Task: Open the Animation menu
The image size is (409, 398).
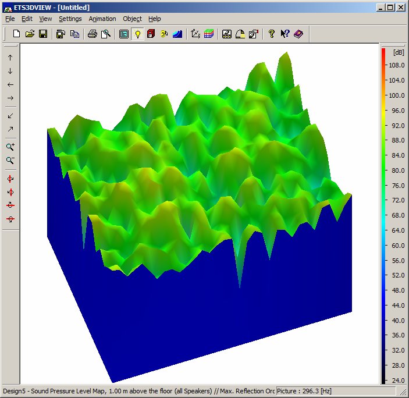Action: click(x=102, y=19)
